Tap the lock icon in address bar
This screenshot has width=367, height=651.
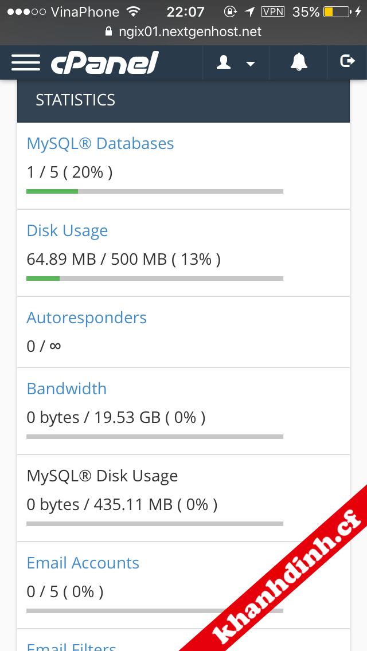coord(110,32)
